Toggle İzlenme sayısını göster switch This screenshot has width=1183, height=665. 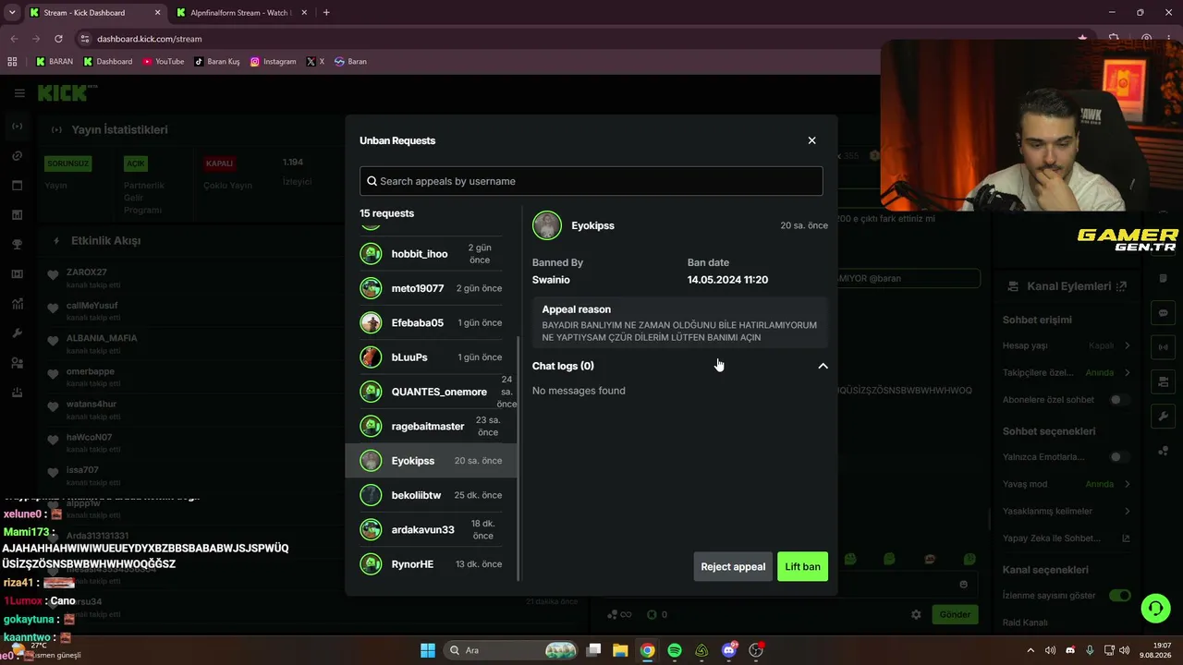(1119, 596)
